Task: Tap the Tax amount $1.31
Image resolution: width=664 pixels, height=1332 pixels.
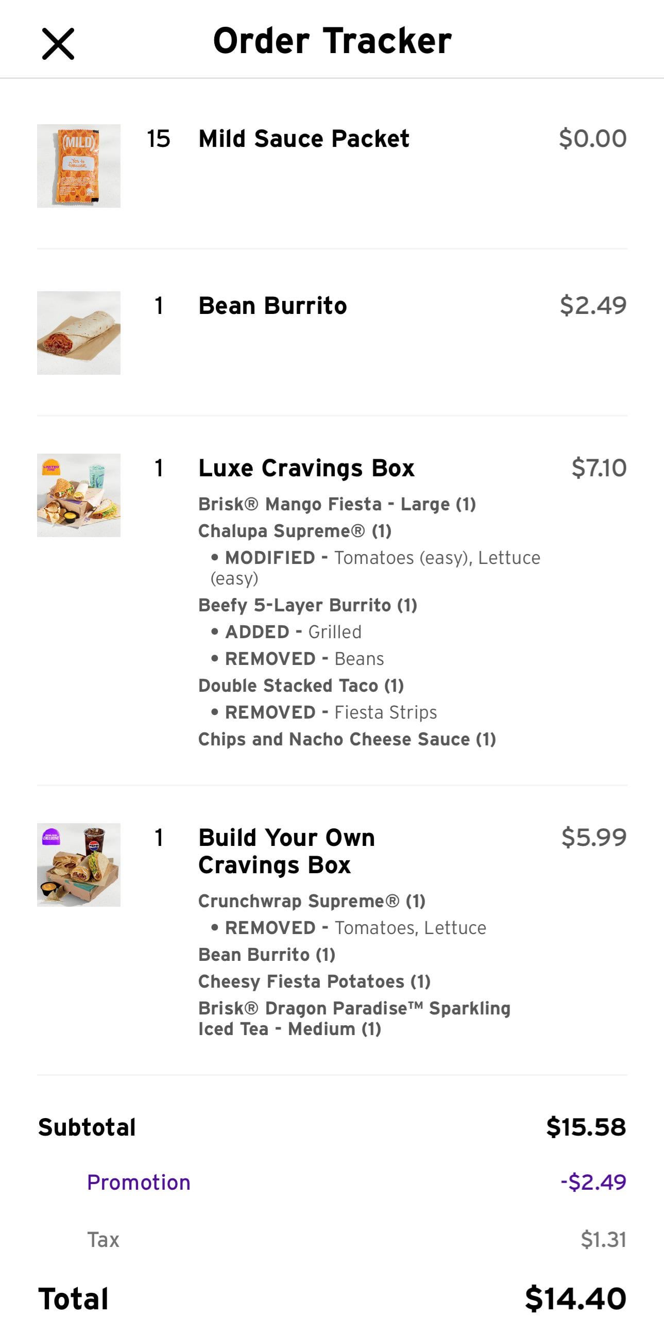Action: tap(603, 1239)
